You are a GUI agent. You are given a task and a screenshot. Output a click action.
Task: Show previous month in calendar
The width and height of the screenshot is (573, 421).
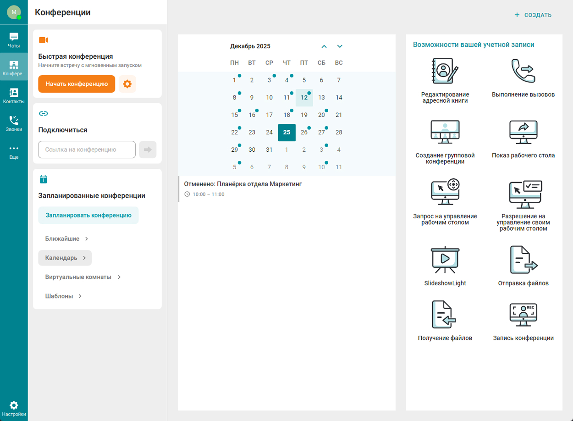coord(324,46)
